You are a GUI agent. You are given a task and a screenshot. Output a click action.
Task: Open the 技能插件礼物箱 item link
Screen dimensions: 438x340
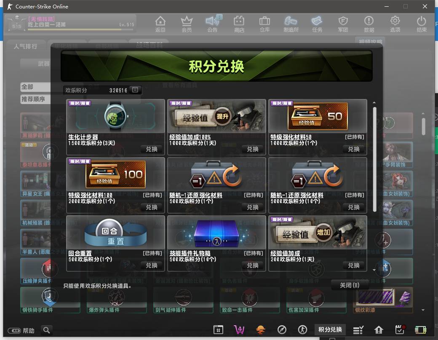pyautogui.click(x=190, y=253)
